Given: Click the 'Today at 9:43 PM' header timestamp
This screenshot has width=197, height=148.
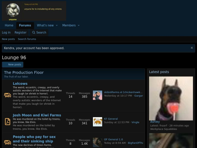Looking at the screenshot, I should coord(31,4).
